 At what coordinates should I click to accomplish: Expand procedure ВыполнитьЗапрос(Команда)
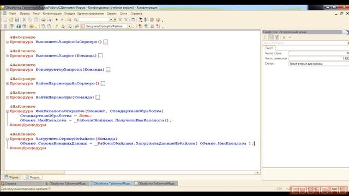[7, 56]
